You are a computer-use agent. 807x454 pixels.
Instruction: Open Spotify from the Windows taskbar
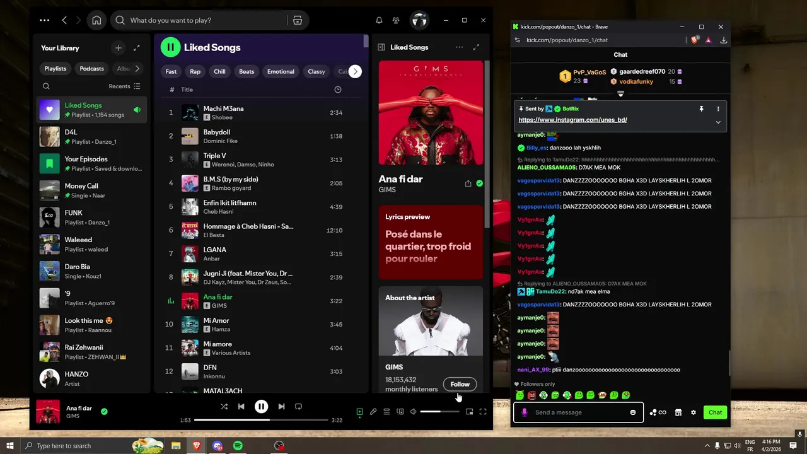click(238, 446)
